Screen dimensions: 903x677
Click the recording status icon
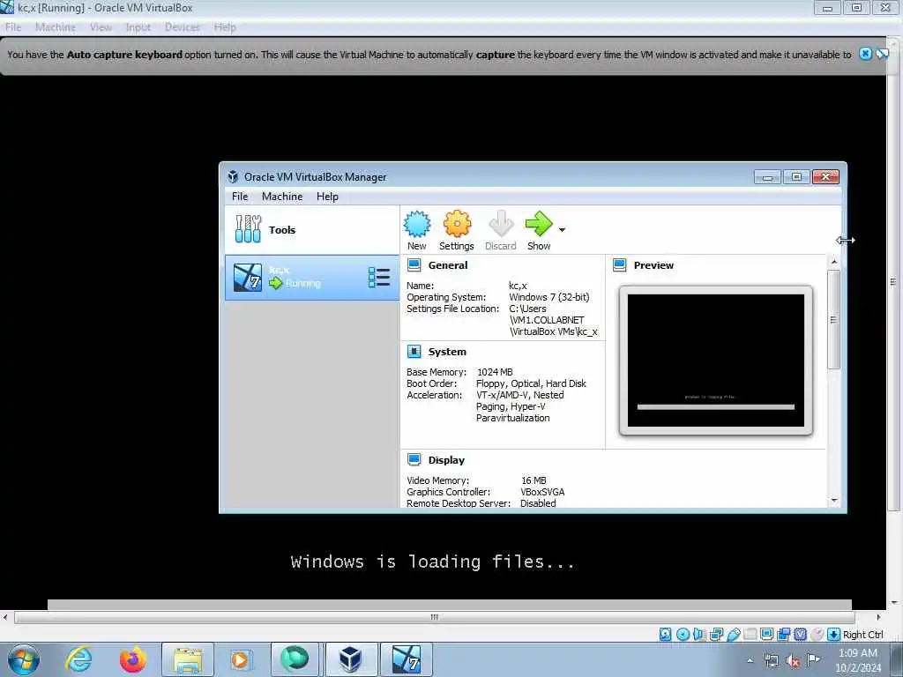tap(783, 635)
